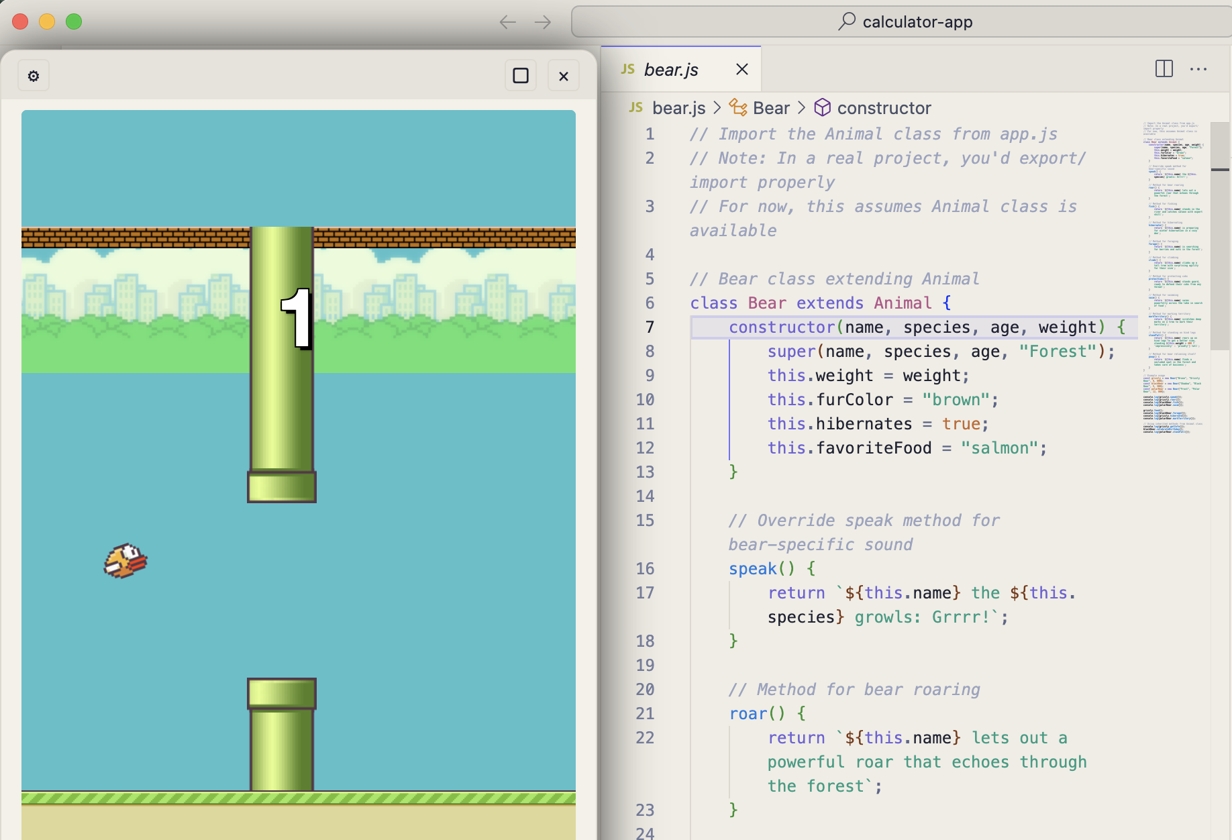Click the JS icon on bear.js tab

click(x=628, y=68)
